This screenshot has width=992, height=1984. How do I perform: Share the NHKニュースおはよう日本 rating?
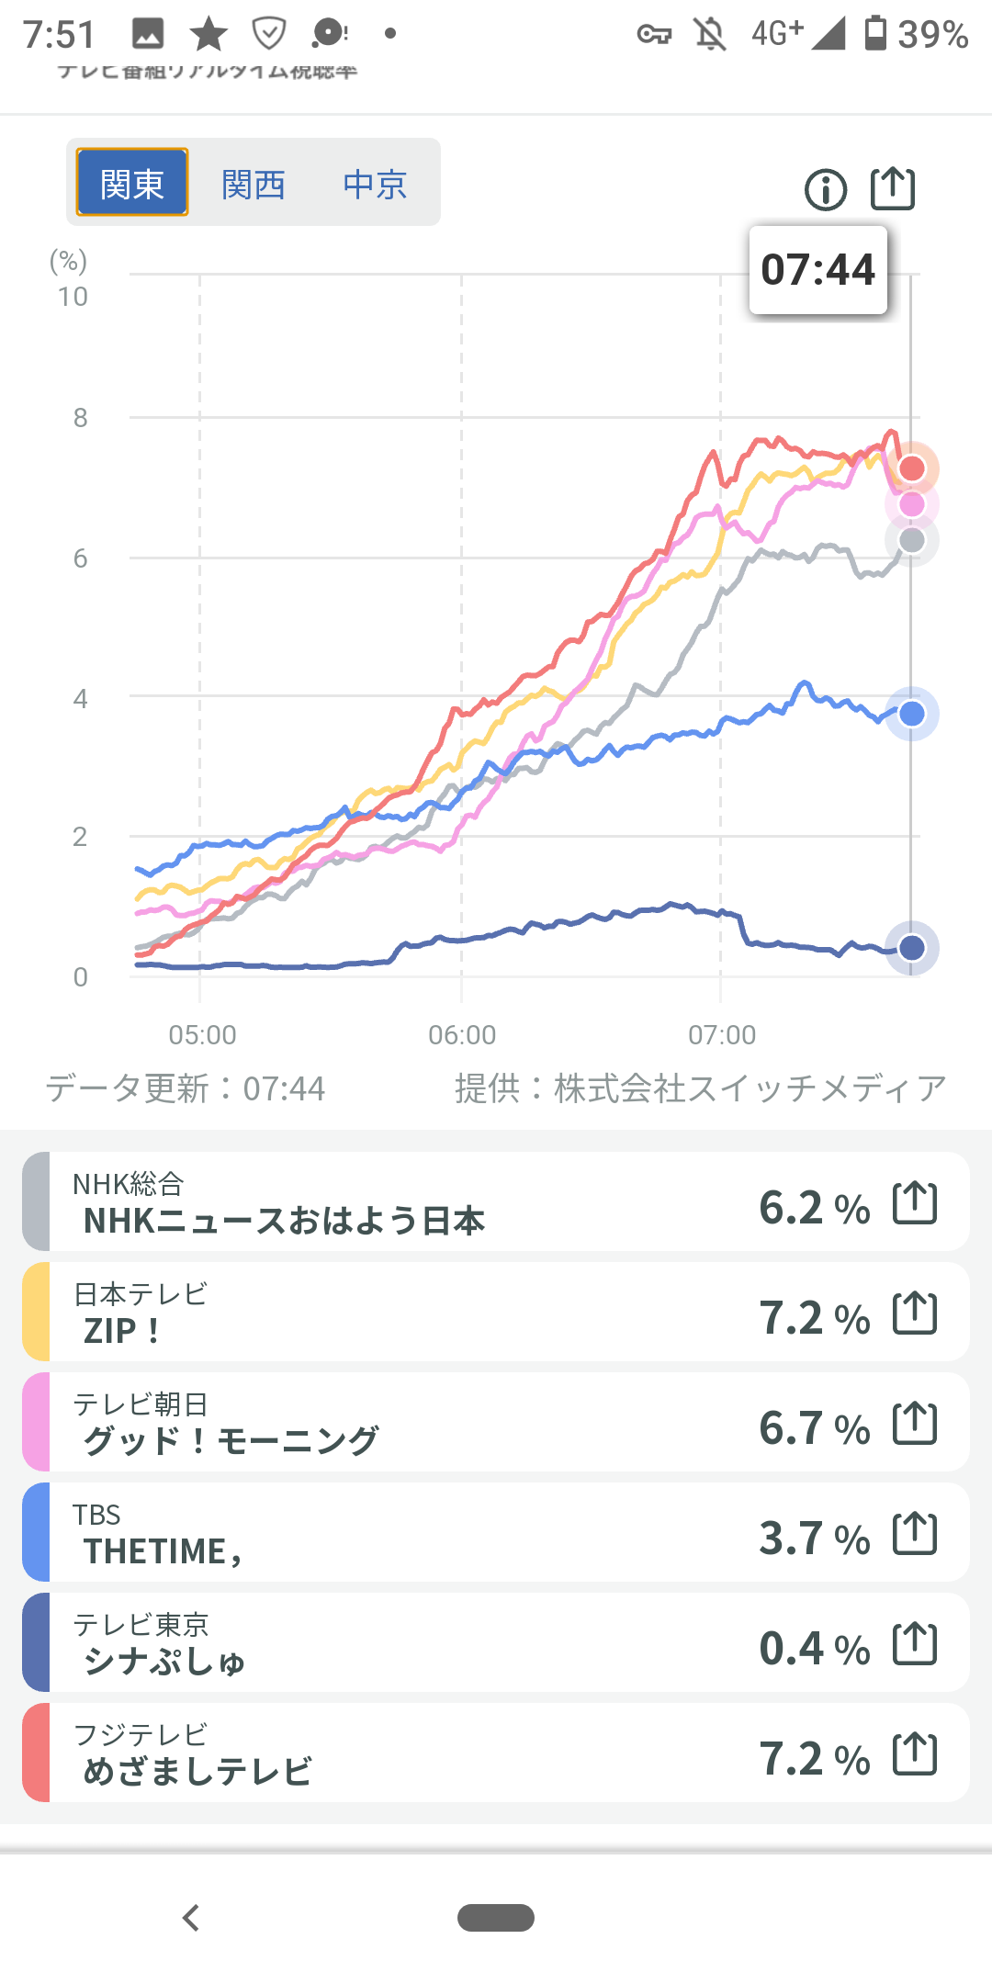tap(915, 1202)
